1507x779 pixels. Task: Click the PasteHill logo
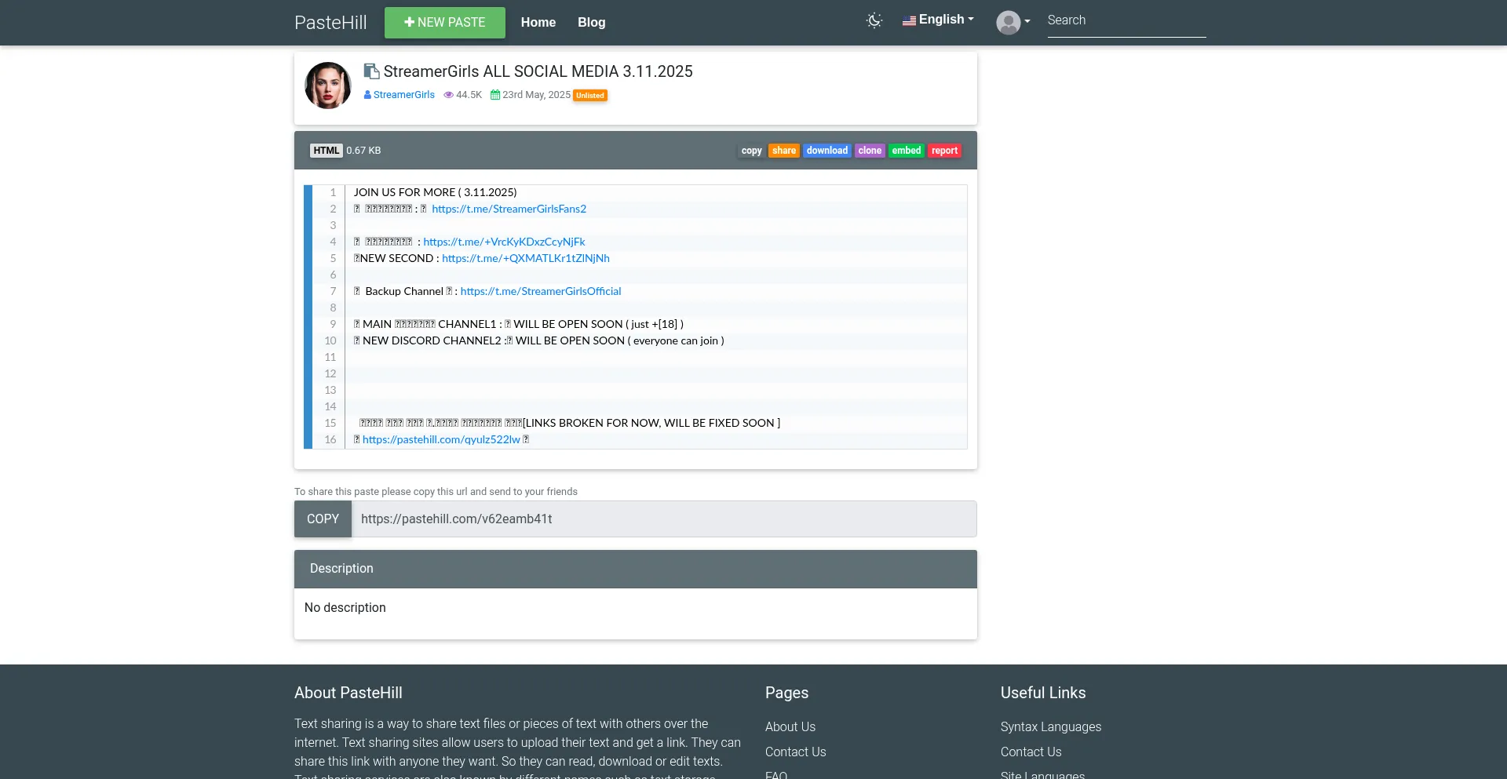tap(330, 23)
